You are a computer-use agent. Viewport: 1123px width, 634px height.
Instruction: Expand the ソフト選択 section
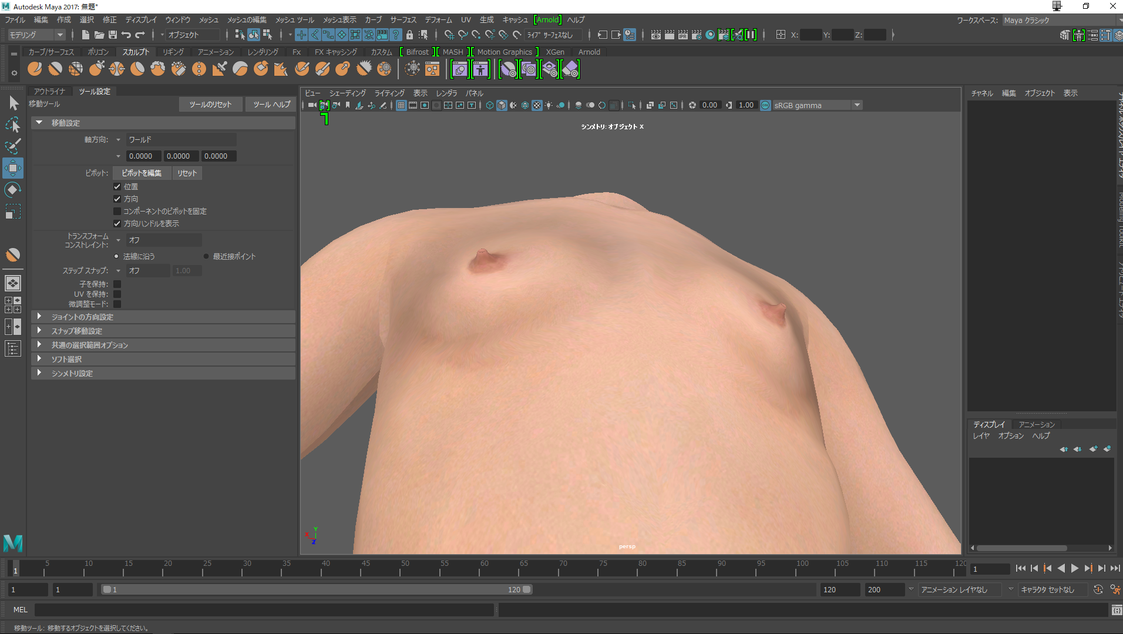(163, 359)
